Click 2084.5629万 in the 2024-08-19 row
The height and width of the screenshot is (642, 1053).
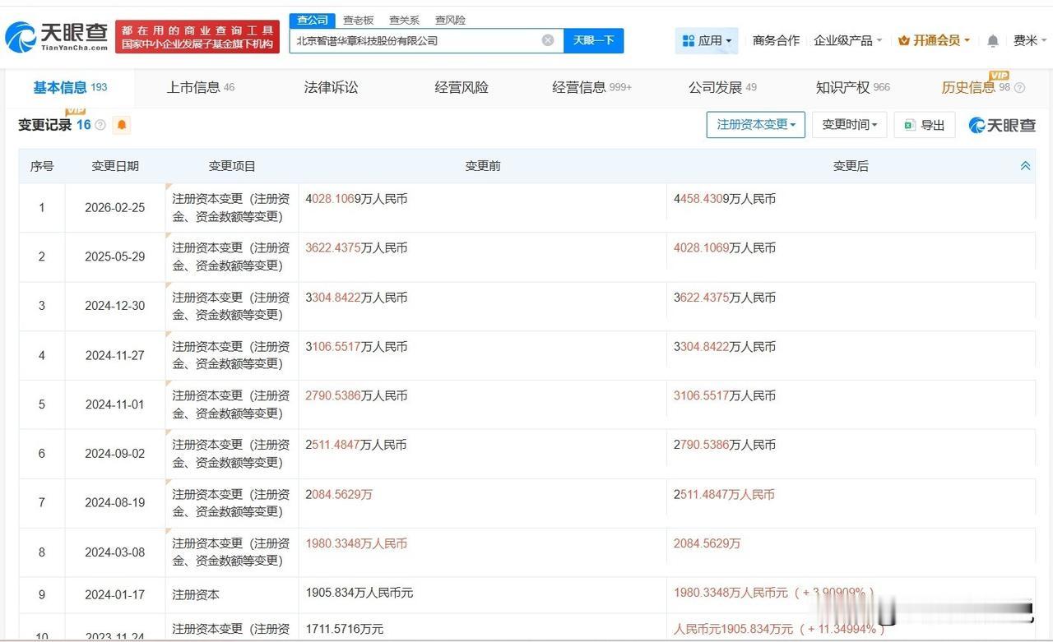(339, 494)
